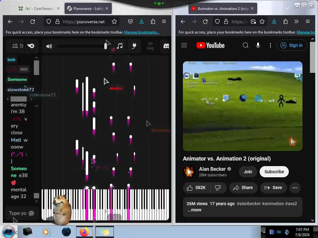Select the Pianoverse - Lobby tab
318x238 pixels.
(x=88, y=8)
